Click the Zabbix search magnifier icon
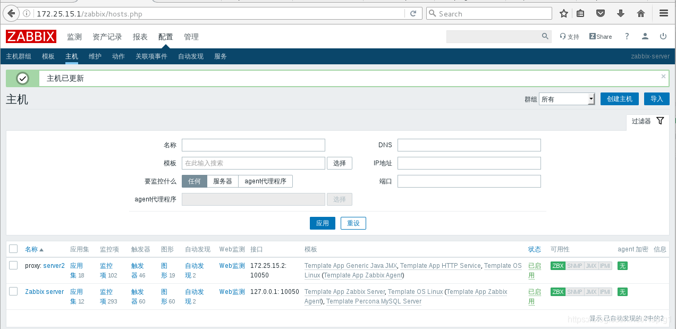The image size is (676, 329). pos(545,36)
